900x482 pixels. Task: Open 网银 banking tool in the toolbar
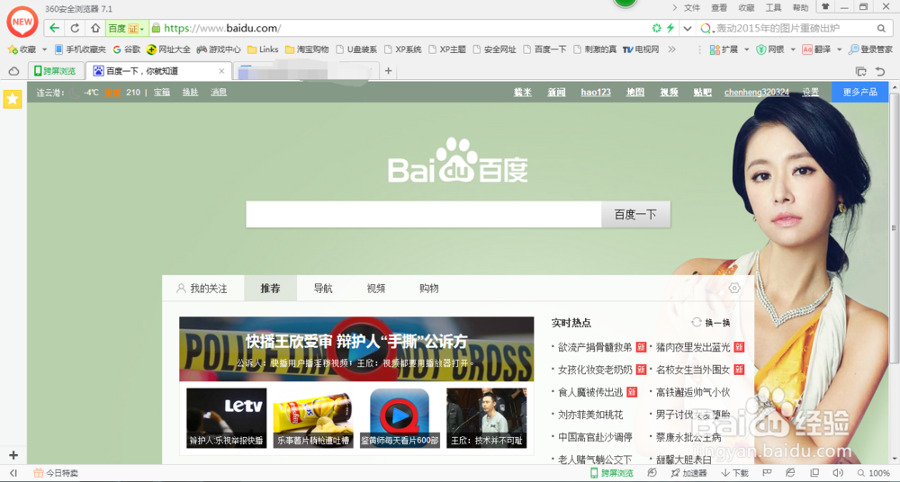pyautogui.click(x=769, y=49)
